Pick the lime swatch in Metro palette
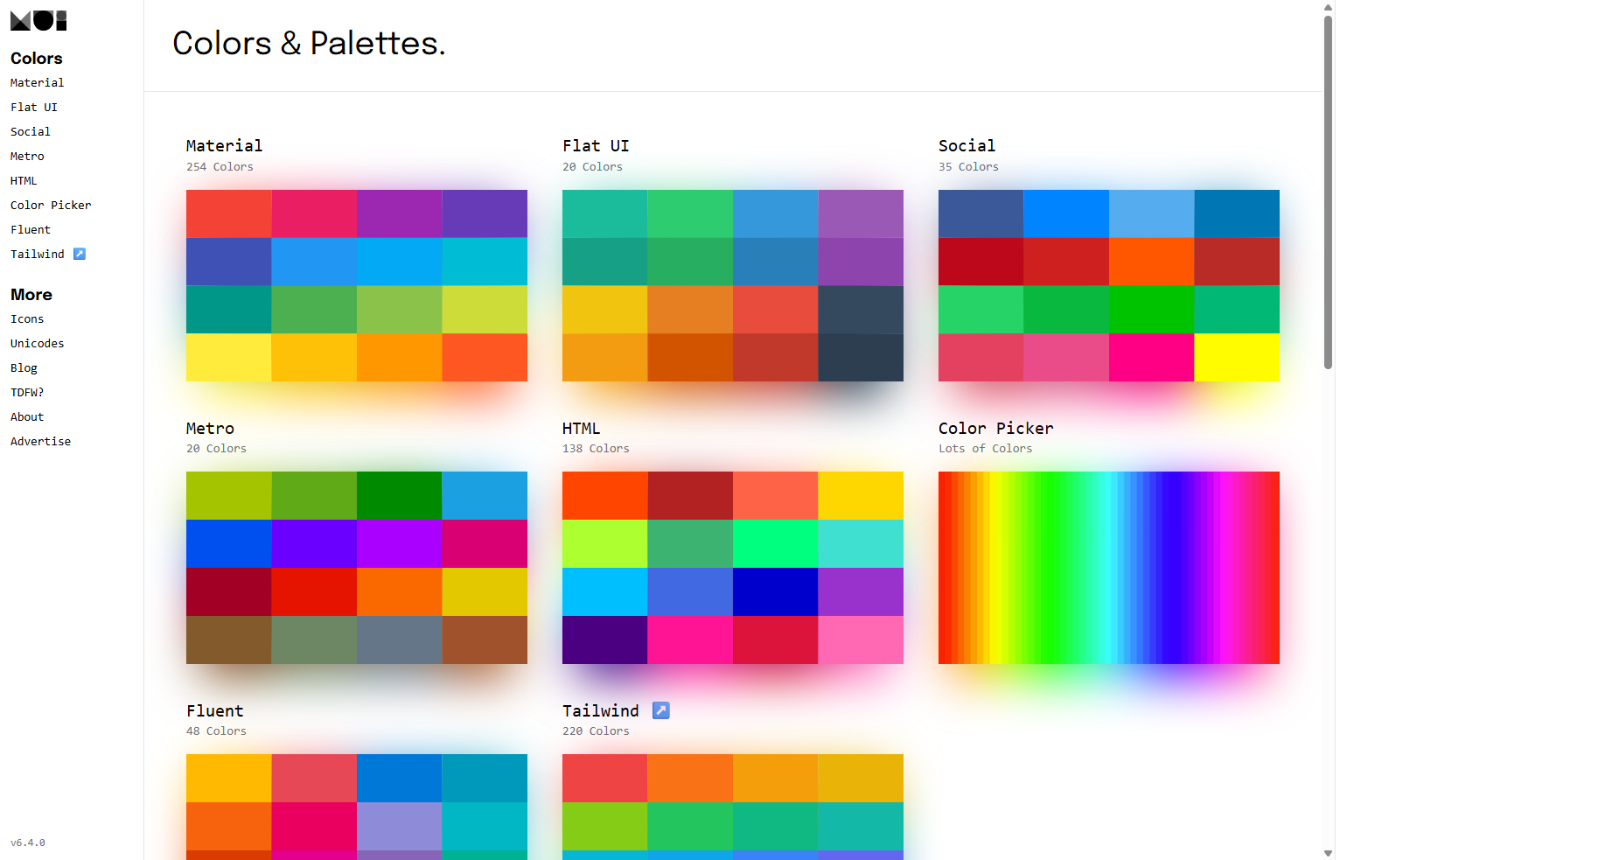The width and height of the screenshot is (1619, 860). (229, 495)
